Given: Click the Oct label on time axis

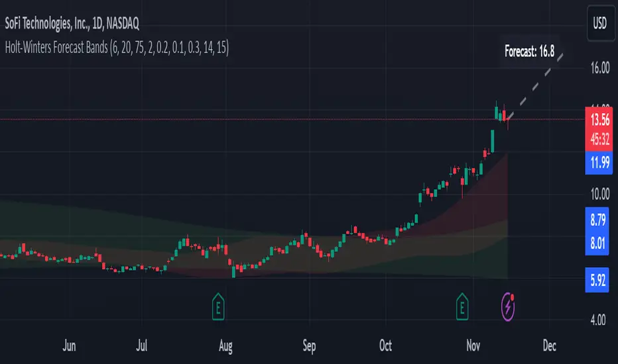Looking at the screenshot, I should pyautogui.click(x=385, y=346).
